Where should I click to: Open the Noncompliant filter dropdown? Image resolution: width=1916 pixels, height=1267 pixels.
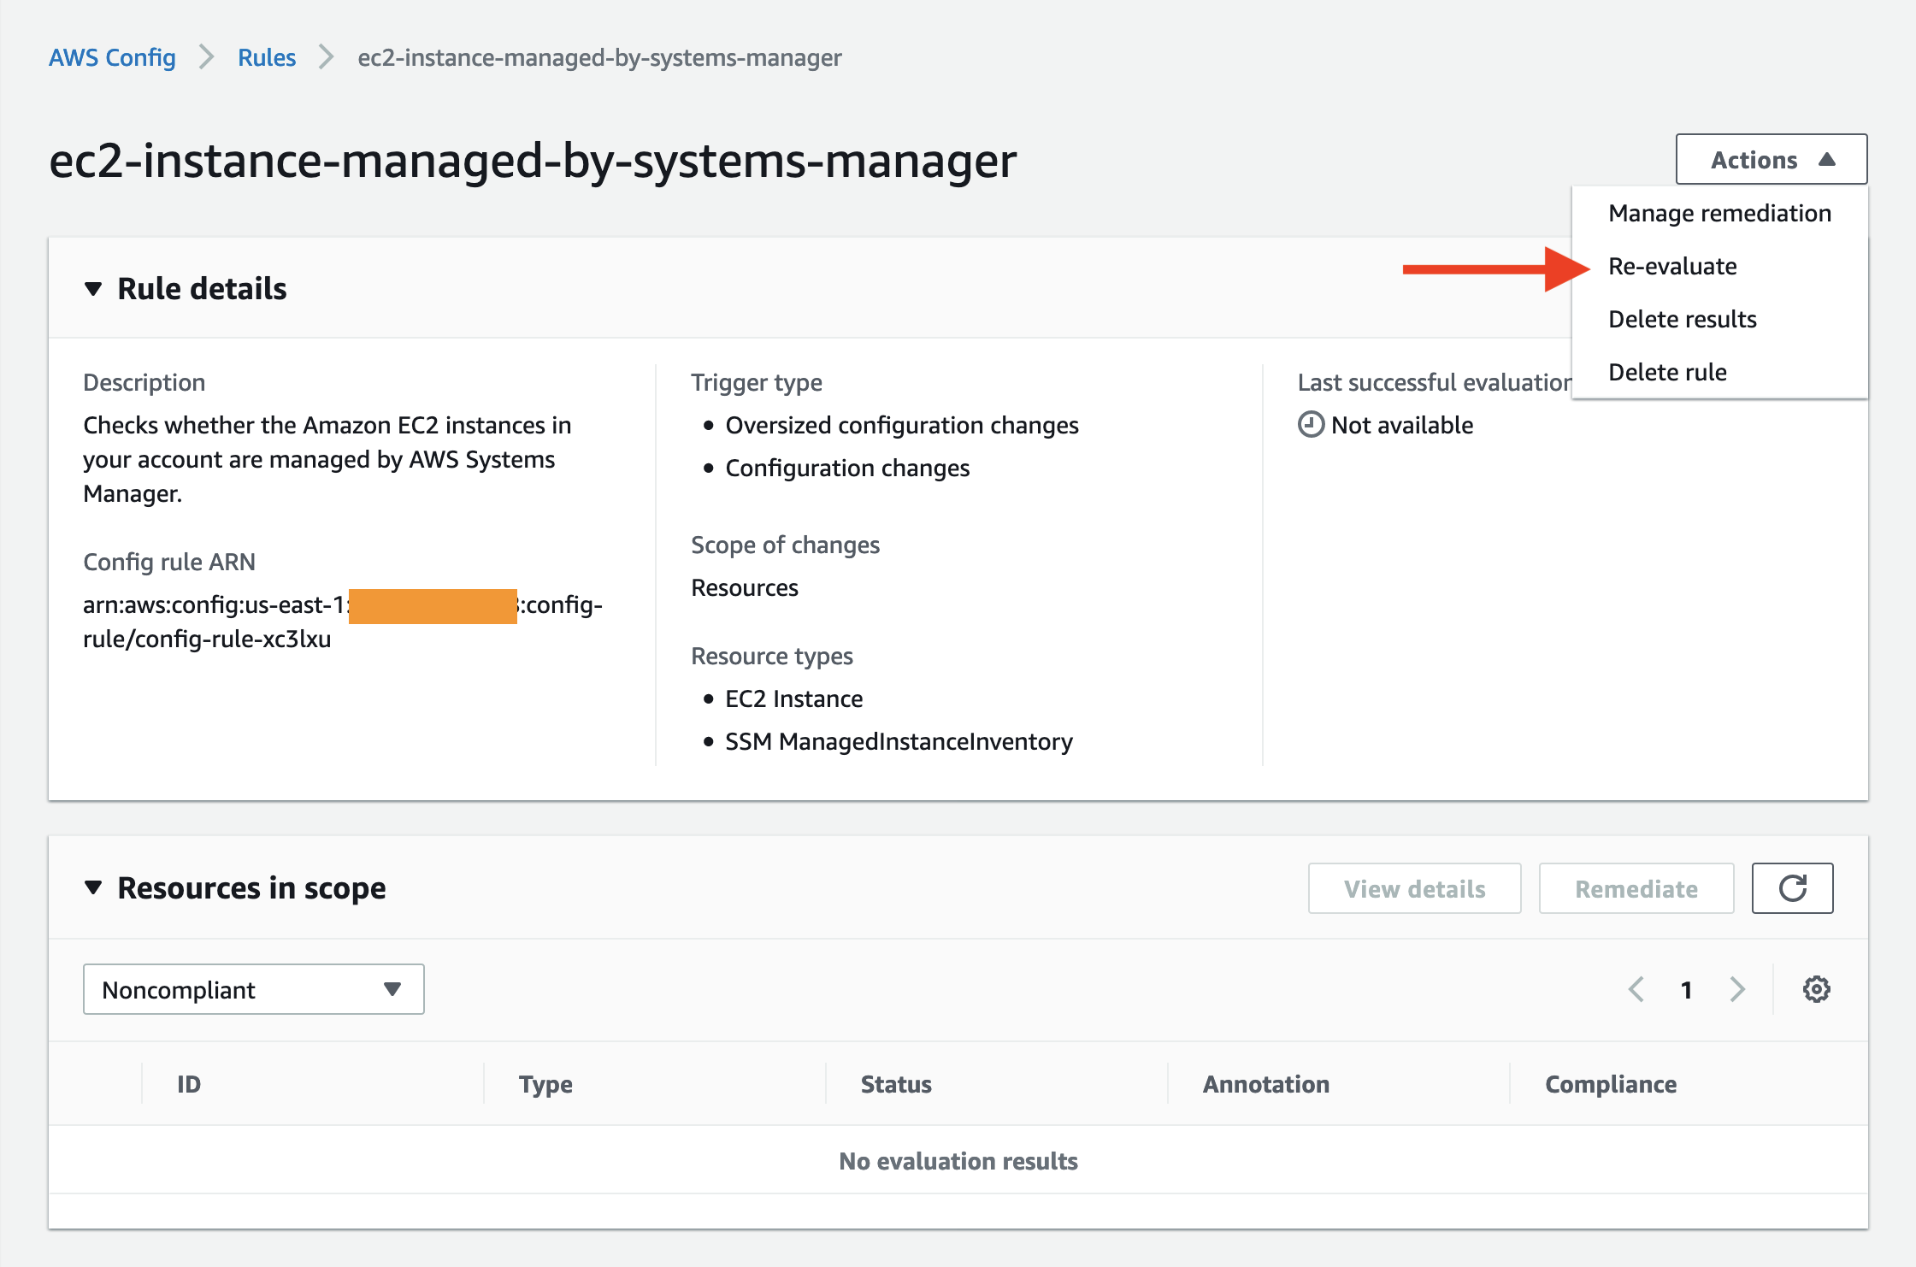click(x=253, y=989)
